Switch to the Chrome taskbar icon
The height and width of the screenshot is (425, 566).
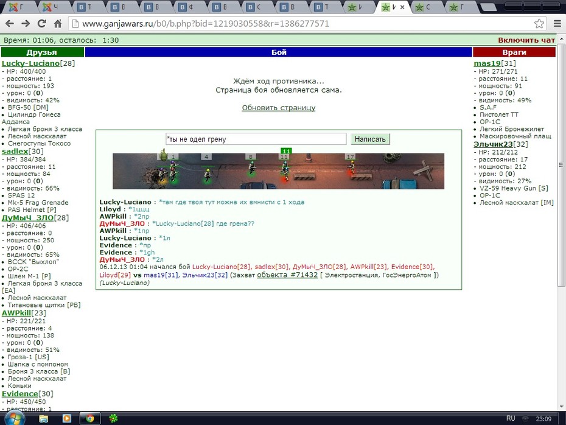(90, 418)
